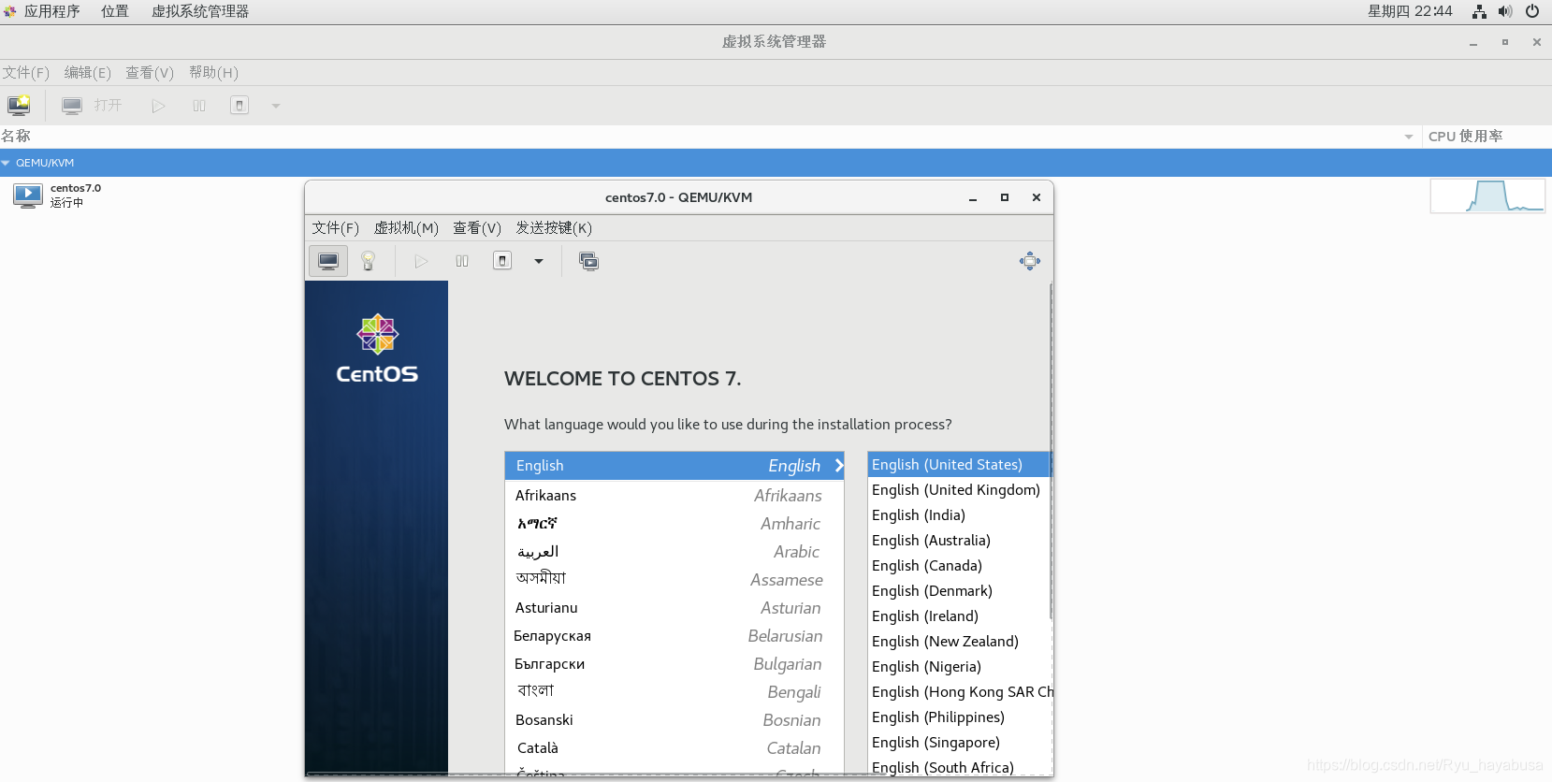This screenshot has width=1552, height=782.
Task: Open 查看(V) menu in centos7.0 window
Action: coord(477,227)
